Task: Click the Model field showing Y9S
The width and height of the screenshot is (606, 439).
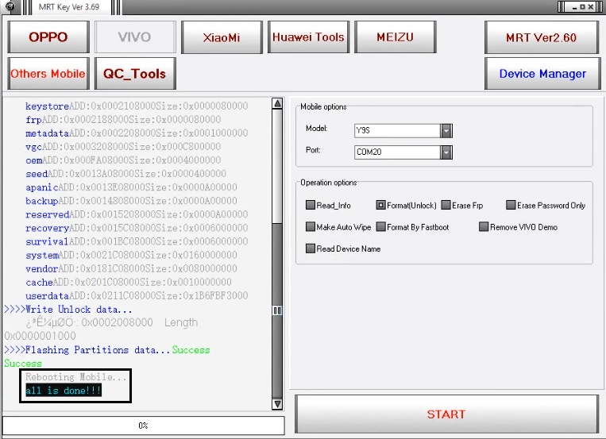Action: [397, 131]
